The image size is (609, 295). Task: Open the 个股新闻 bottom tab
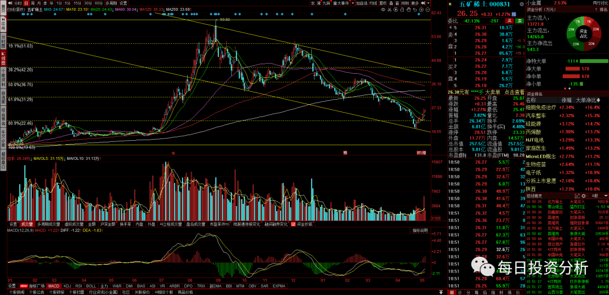pyautogui.click(x=16, y=292)
